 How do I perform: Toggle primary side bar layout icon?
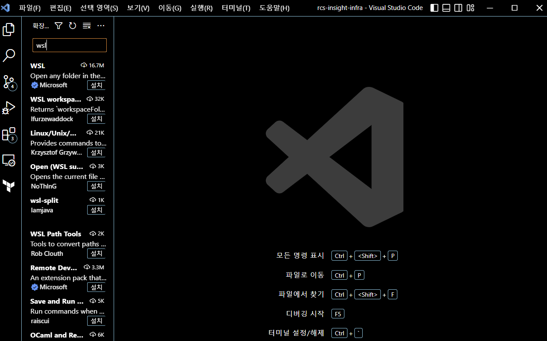pyautogui.click(x=434, y=8)
